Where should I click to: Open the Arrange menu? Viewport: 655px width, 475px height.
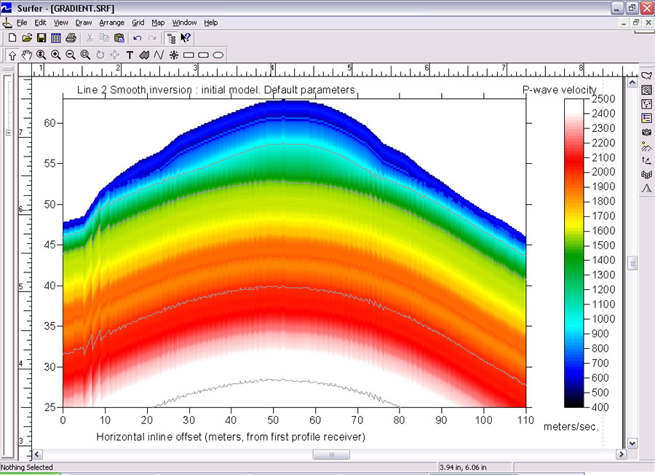[111, 23]
